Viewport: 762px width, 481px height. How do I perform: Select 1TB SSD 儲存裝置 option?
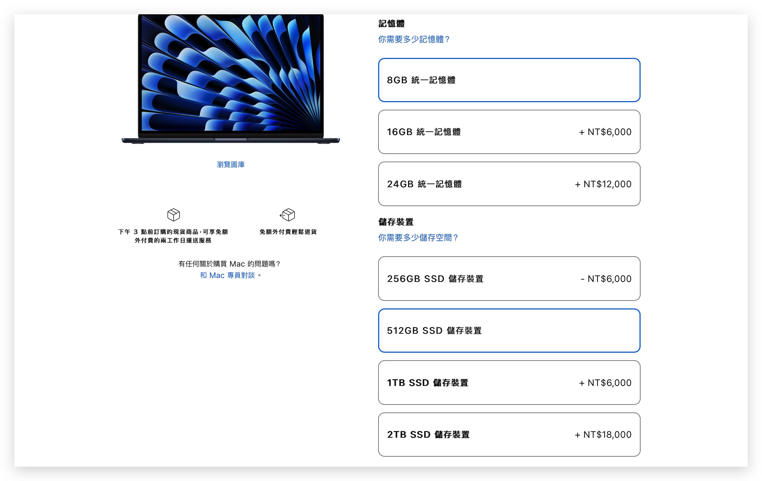(x=509, y=383)
